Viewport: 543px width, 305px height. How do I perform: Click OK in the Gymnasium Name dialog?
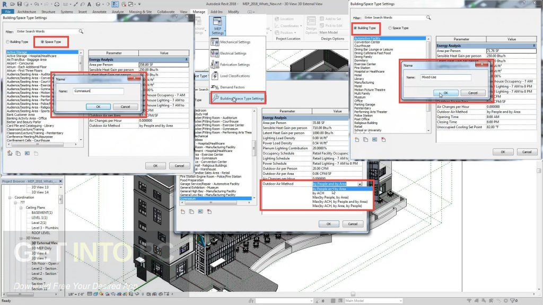[98, 107]
